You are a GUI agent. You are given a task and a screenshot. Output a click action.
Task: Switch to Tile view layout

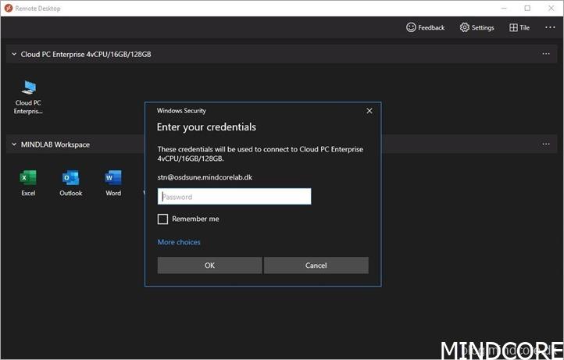tap(514, 27)
